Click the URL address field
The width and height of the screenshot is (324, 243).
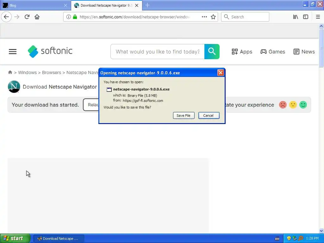point(135,17)
